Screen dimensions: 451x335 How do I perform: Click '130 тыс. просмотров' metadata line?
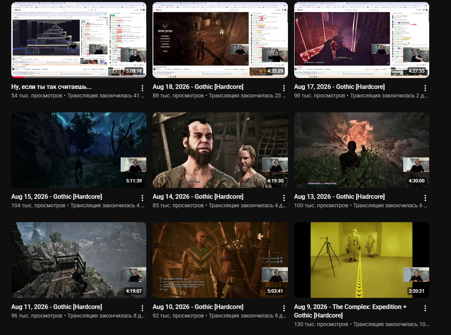(361, 324)
